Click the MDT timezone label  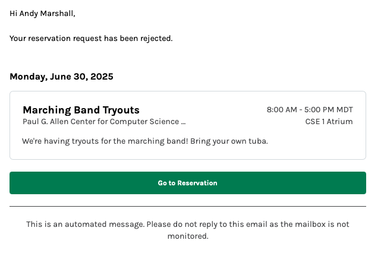[344, 110]
